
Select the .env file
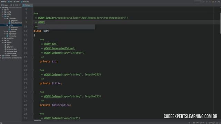coord(8,45)
